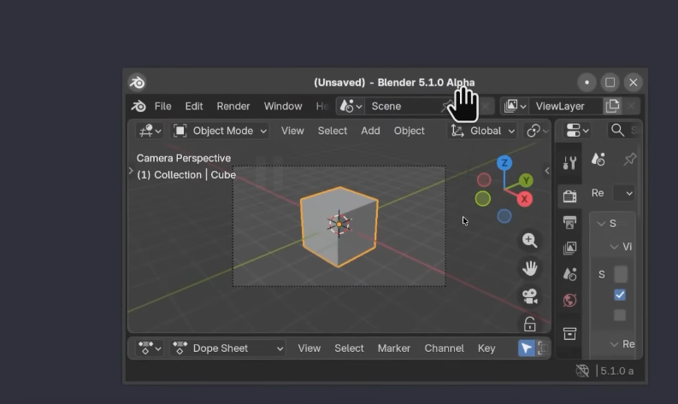This screenshot has width=678, height=404.
Task: Click the red X axis gizmo circle
Action: [x=524, y=199]
